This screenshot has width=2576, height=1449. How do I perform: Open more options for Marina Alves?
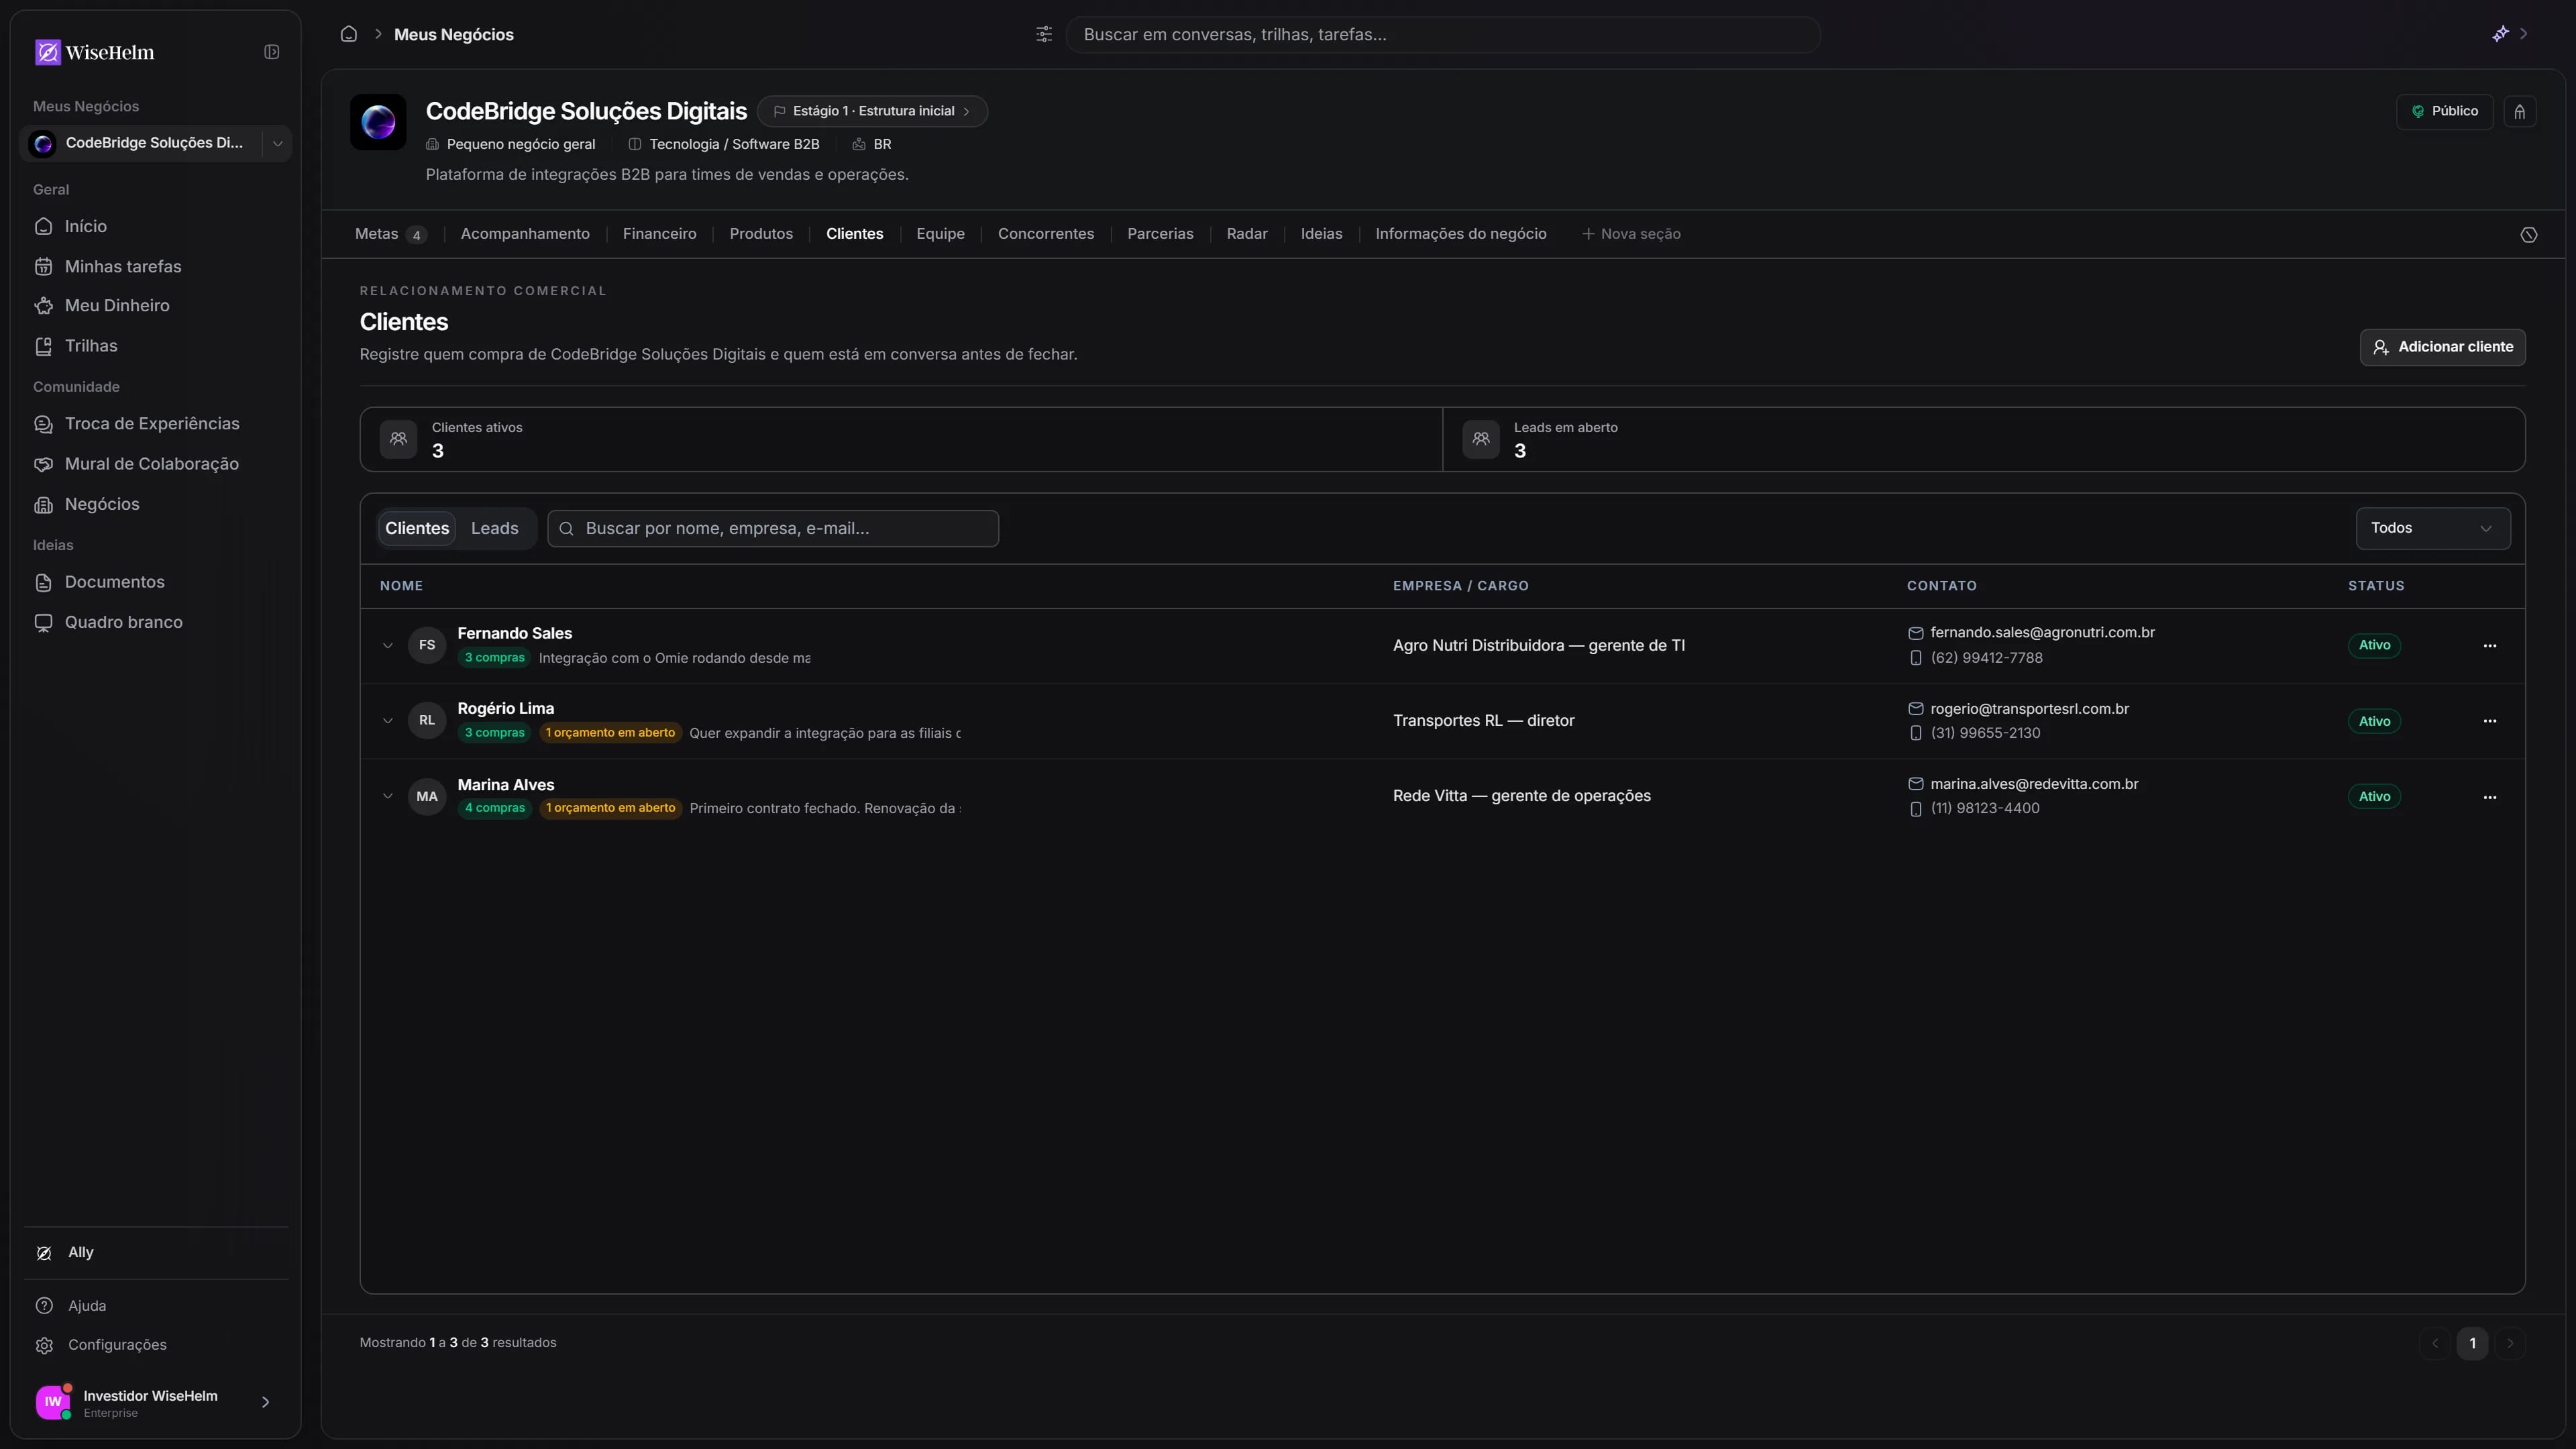[x=2490, y=797]
